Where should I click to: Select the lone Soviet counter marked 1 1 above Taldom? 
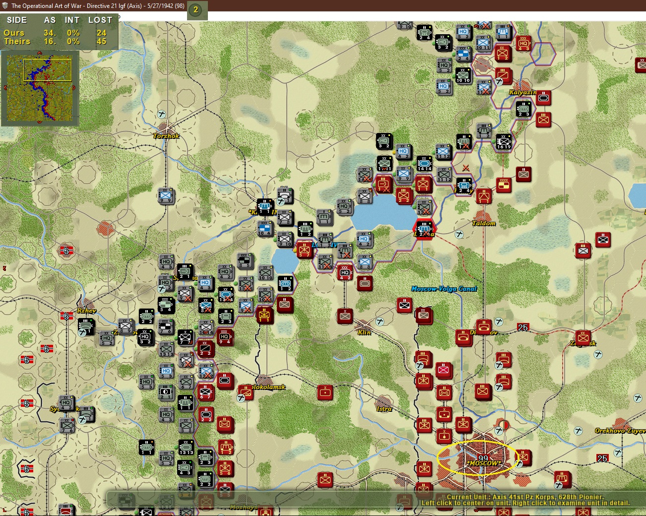point(484,196)
